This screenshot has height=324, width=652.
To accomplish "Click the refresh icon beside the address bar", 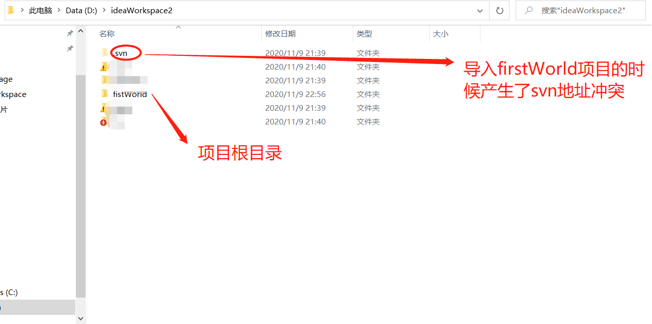I will 499,10.
